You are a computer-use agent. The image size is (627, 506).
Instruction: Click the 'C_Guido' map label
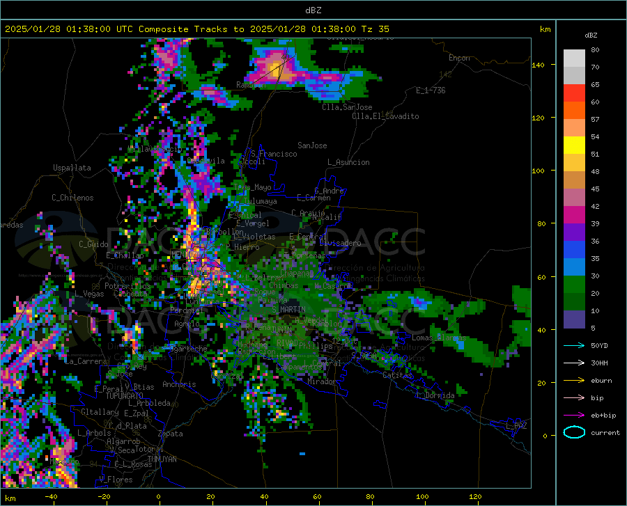93,244
